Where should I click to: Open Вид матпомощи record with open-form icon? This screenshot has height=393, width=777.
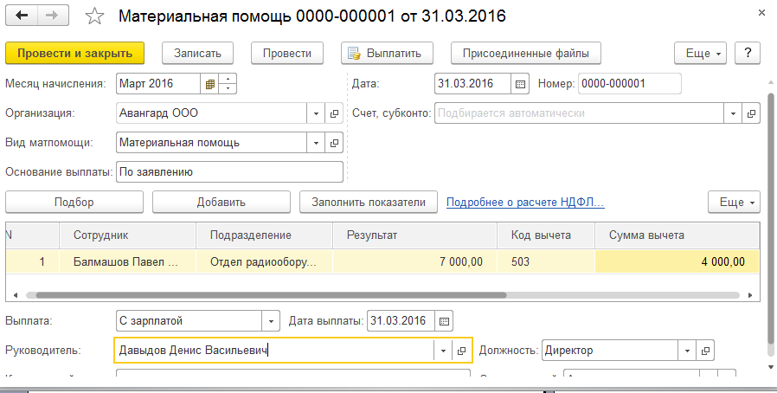click(335, 143)
